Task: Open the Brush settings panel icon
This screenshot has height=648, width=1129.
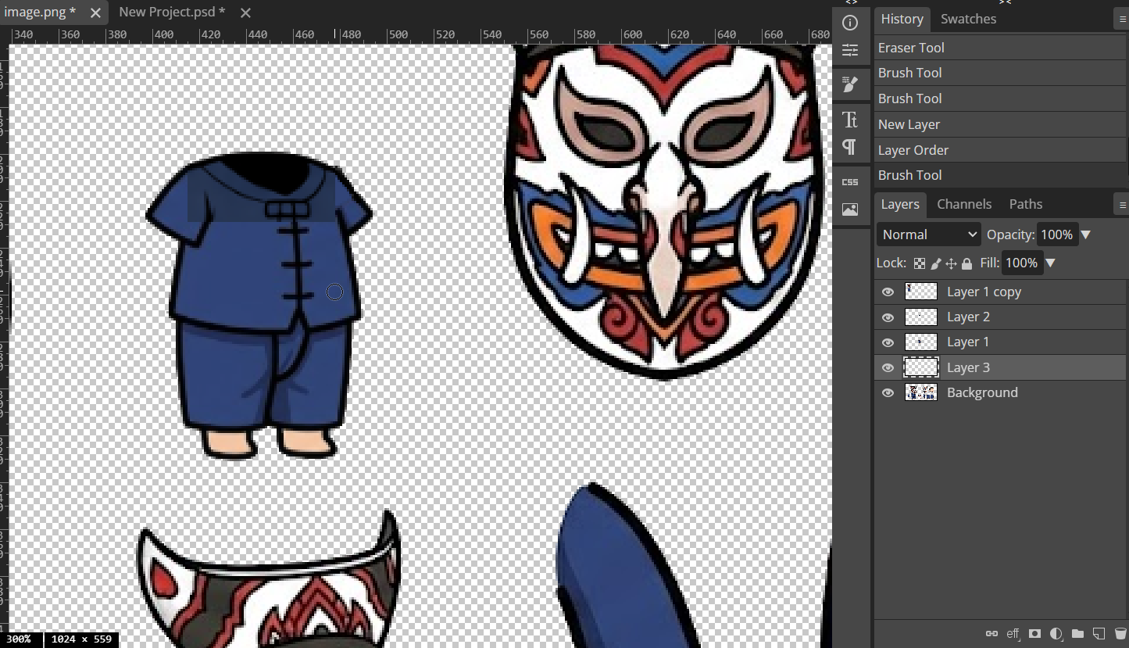Action: [850, 84]
